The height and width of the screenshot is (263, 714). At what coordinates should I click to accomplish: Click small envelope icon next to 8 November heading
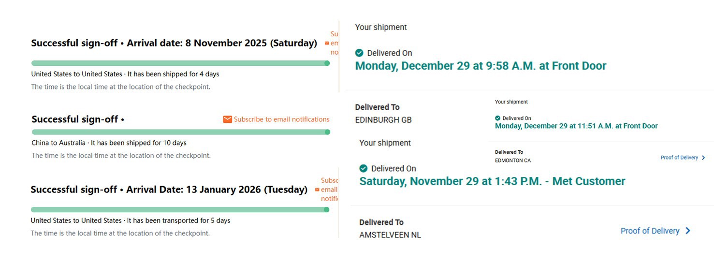pos(327,43)
